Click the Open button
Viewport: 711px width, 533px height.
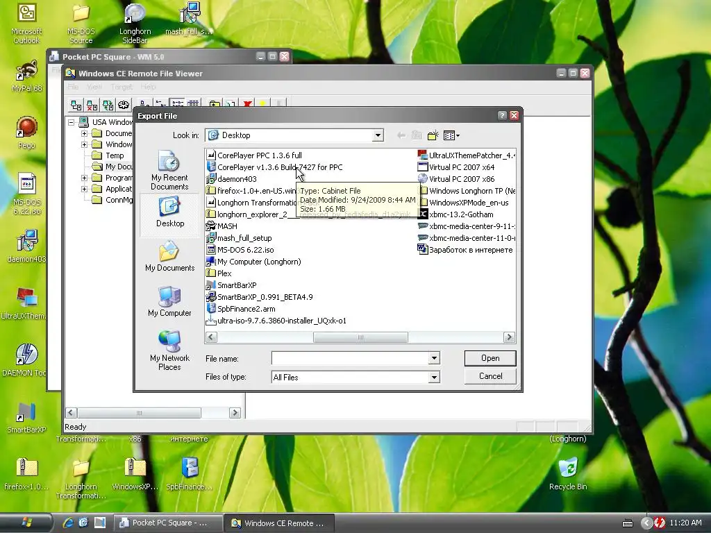[x=490, y=358]
